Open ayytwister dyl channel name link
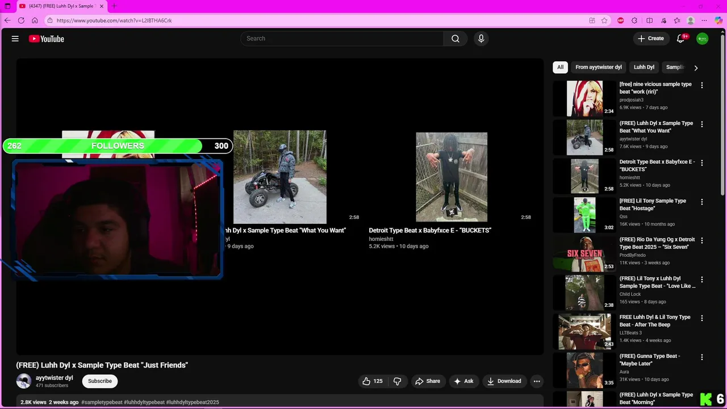 (x=55, y=378)
